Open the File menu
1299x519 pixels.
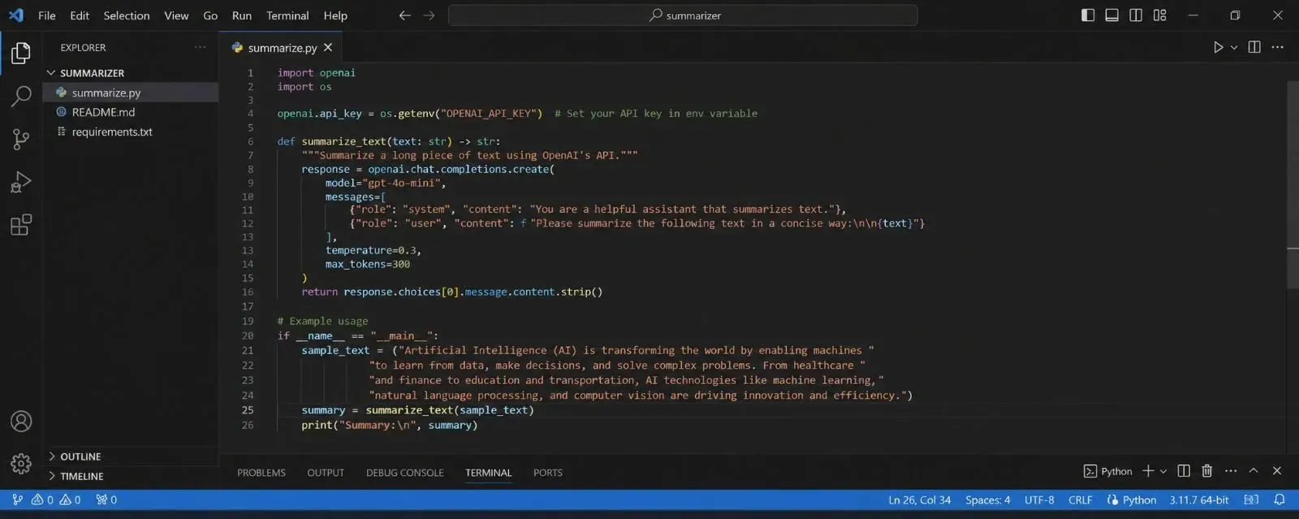pyautogui.click(x=47, y=15)
